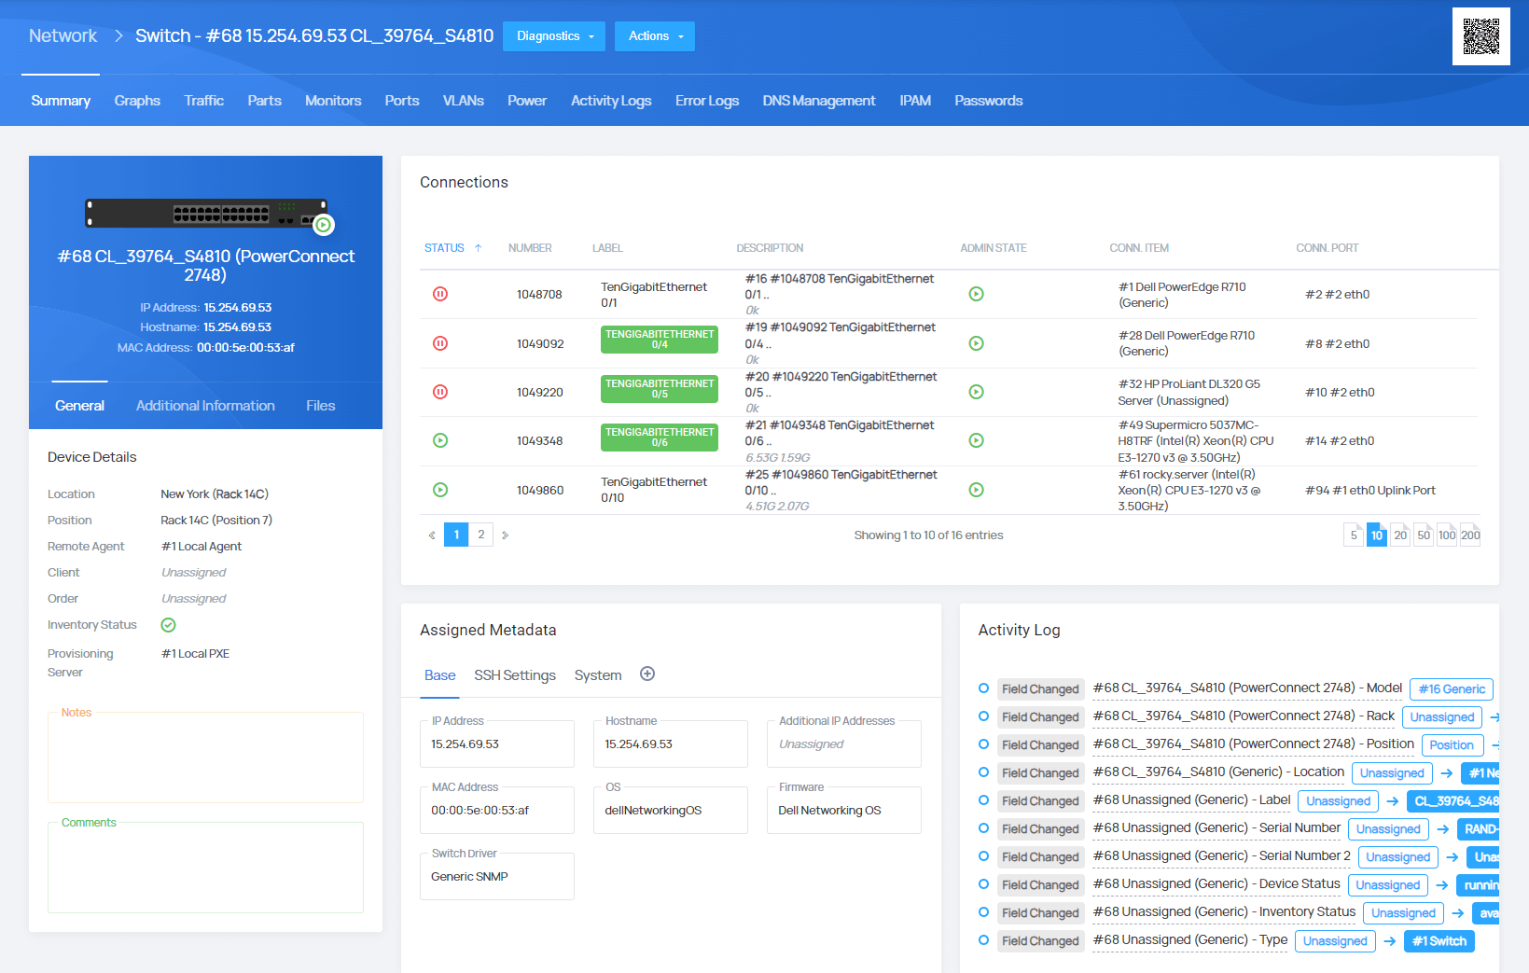Go to VLANs tab
Screen dimensions: 1529x973
(x=463, y=101)
